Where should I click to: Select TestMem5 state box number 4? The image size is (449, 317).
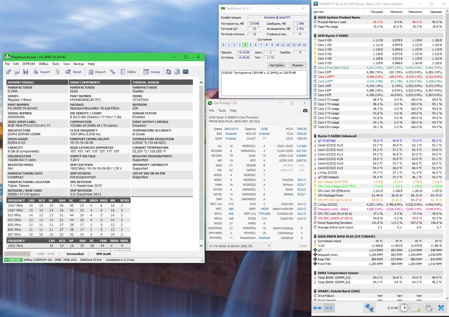(245, 45)
